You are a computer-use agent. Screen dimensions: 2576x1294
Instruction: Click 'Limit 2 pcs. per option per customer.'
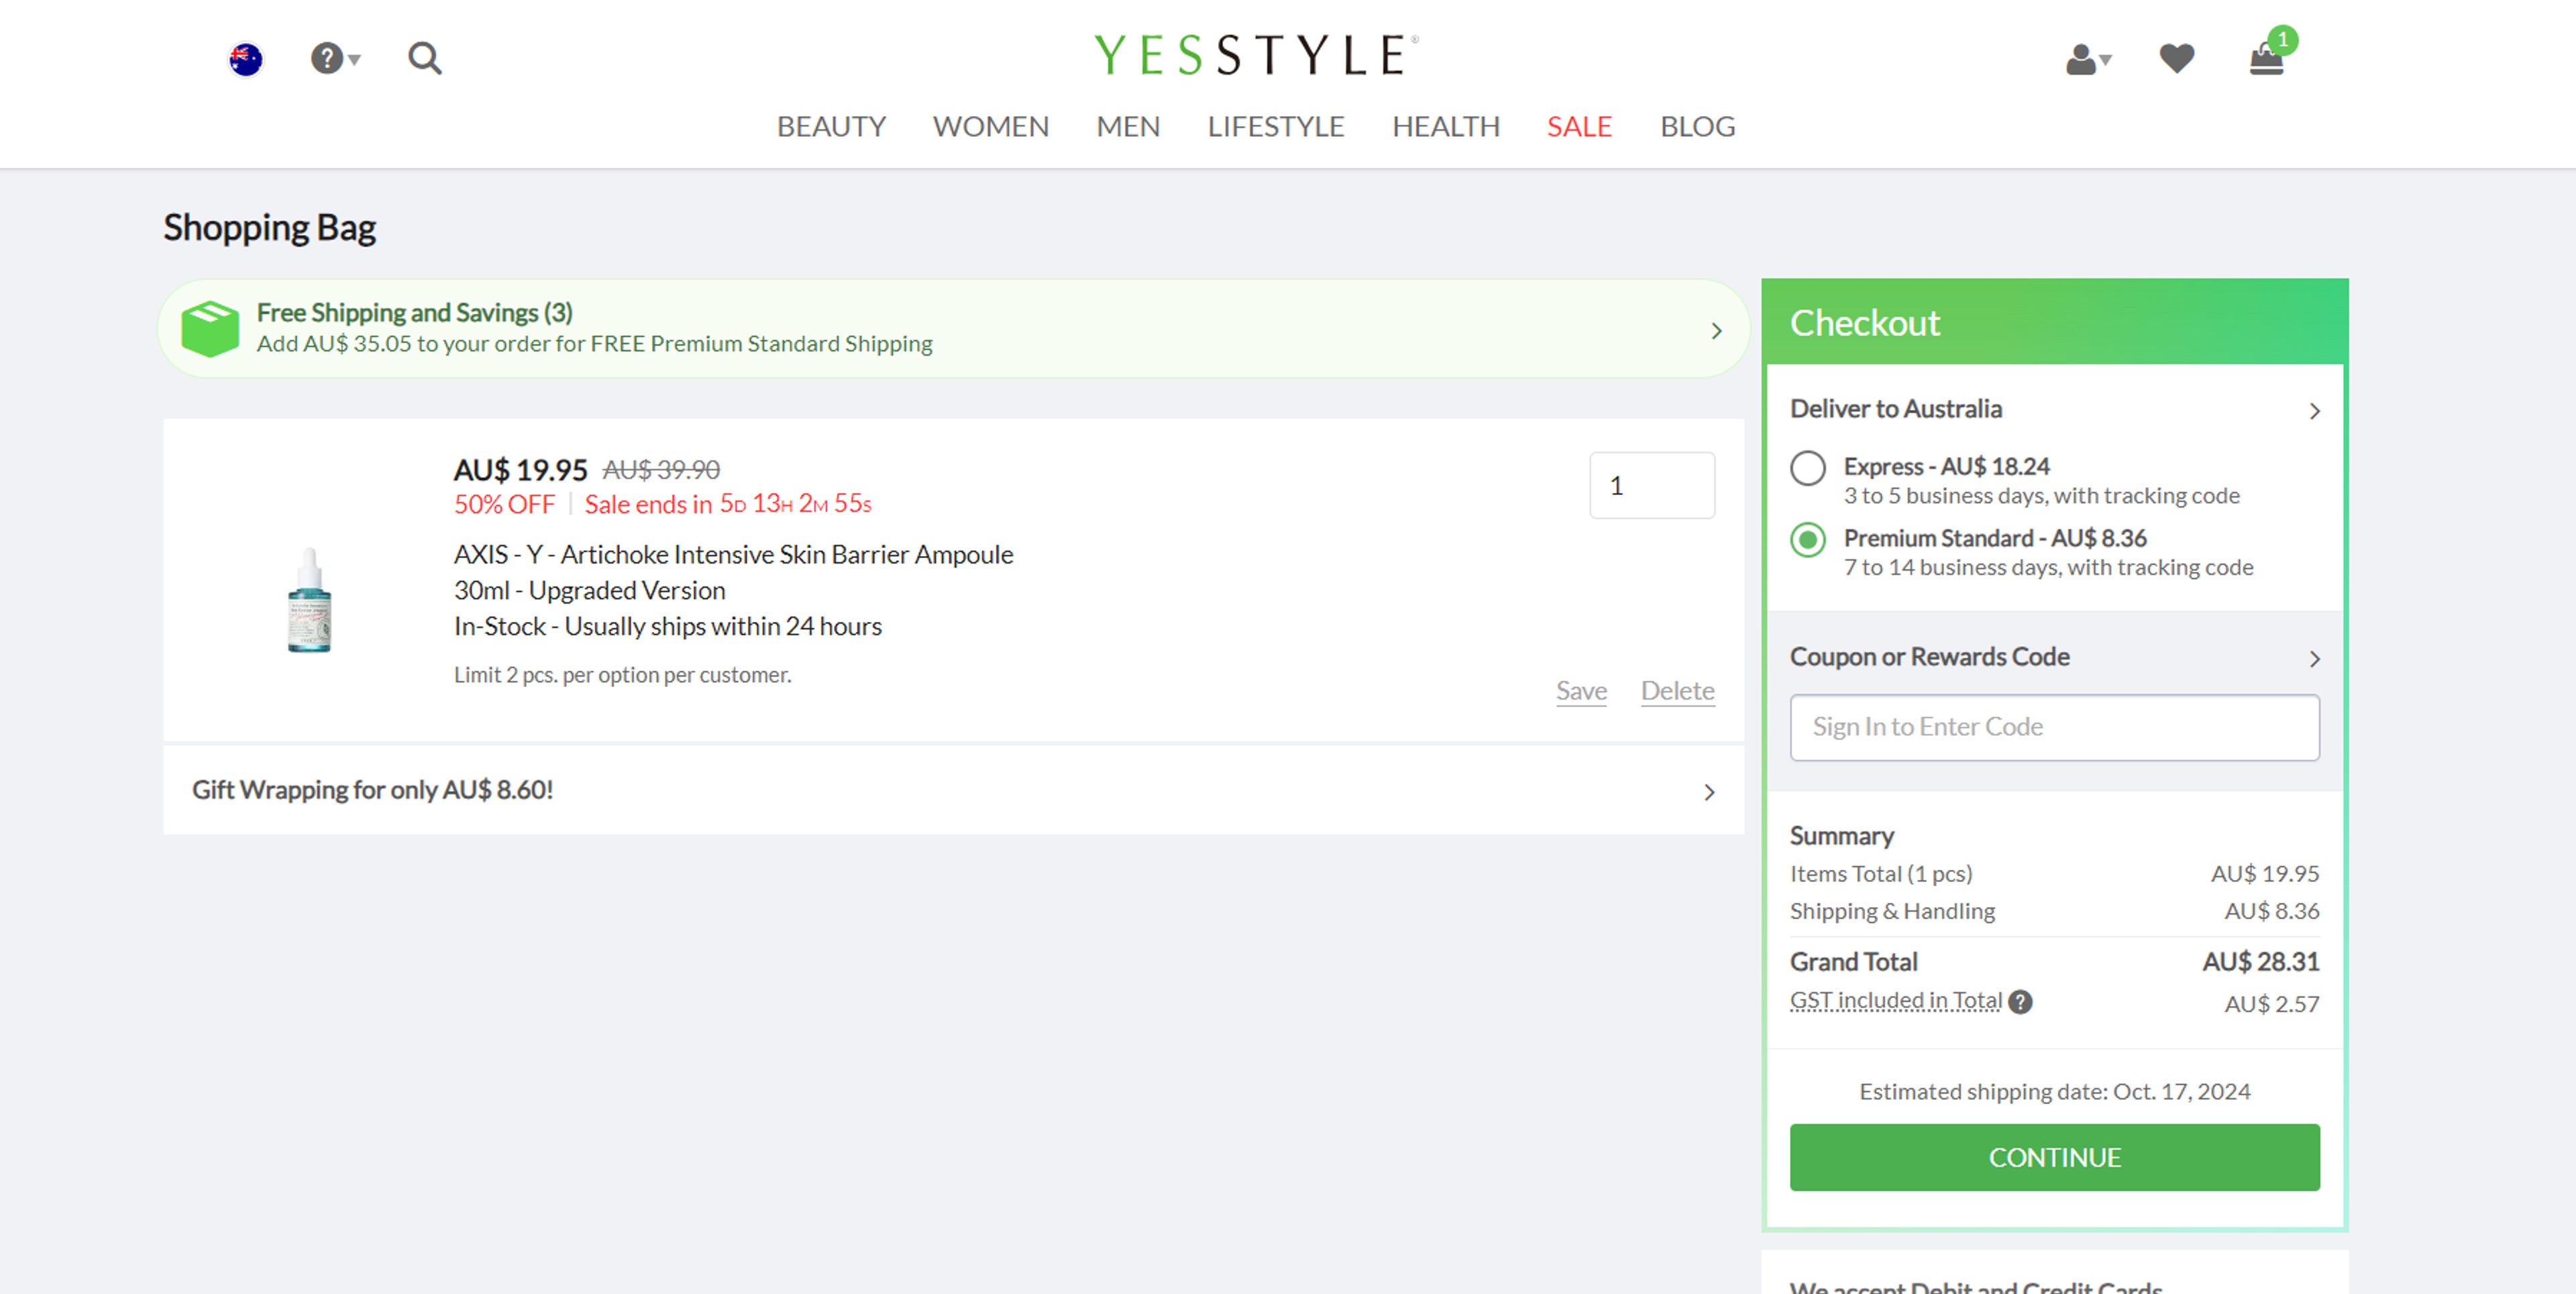[622, 675]
